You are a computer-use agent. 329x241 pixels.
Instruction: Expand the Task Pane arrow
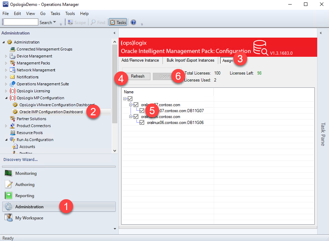[x=321, y=33]
